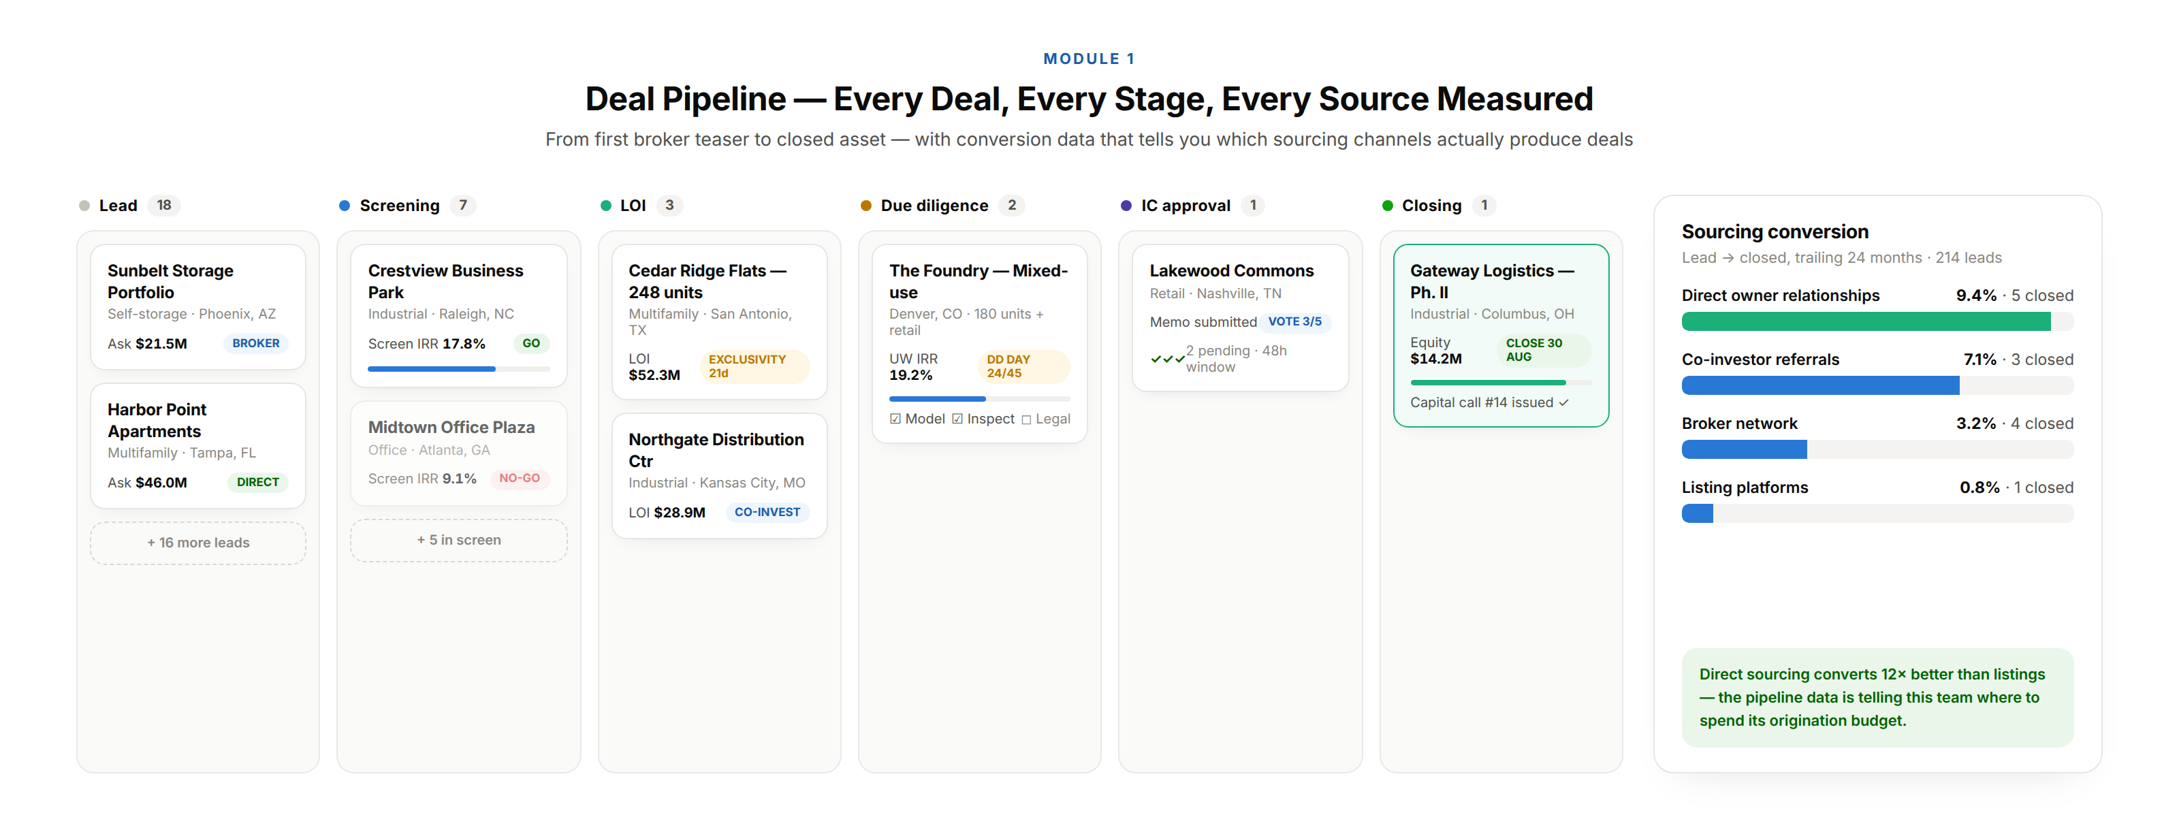Viewport: 2179px width, 817px height.
Task: Click the DIRECT tag on Harbor Point
Action: (x=257, y=482)
